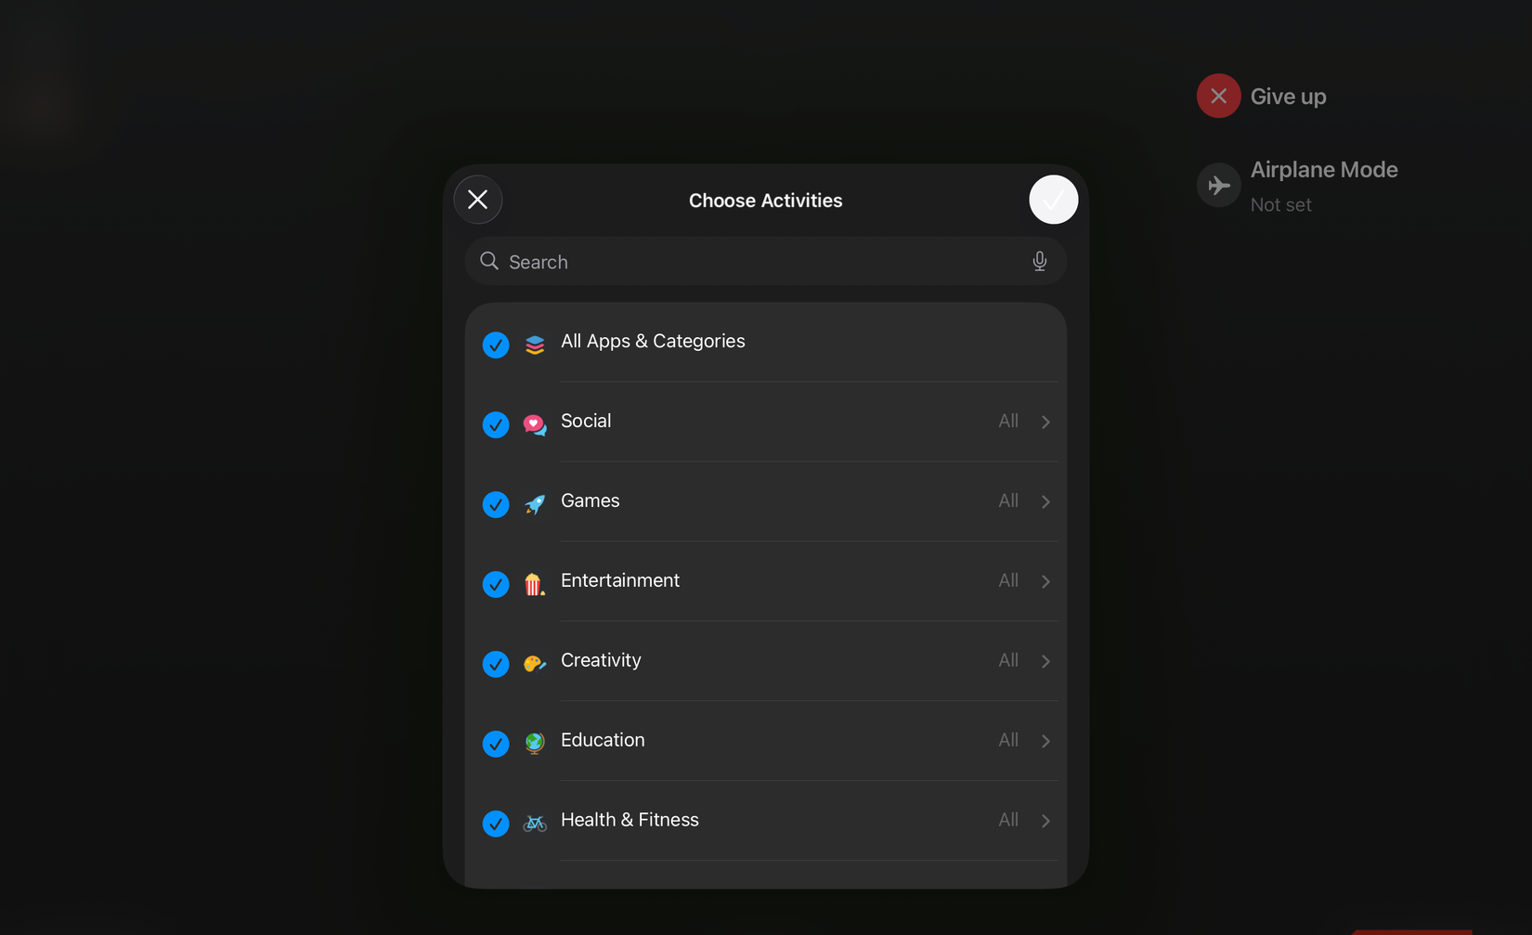Click the Entertainment popcorn icon
The width and height of the screenshot is (1532, 935).
pyautogui.click(x=535, y=583)
